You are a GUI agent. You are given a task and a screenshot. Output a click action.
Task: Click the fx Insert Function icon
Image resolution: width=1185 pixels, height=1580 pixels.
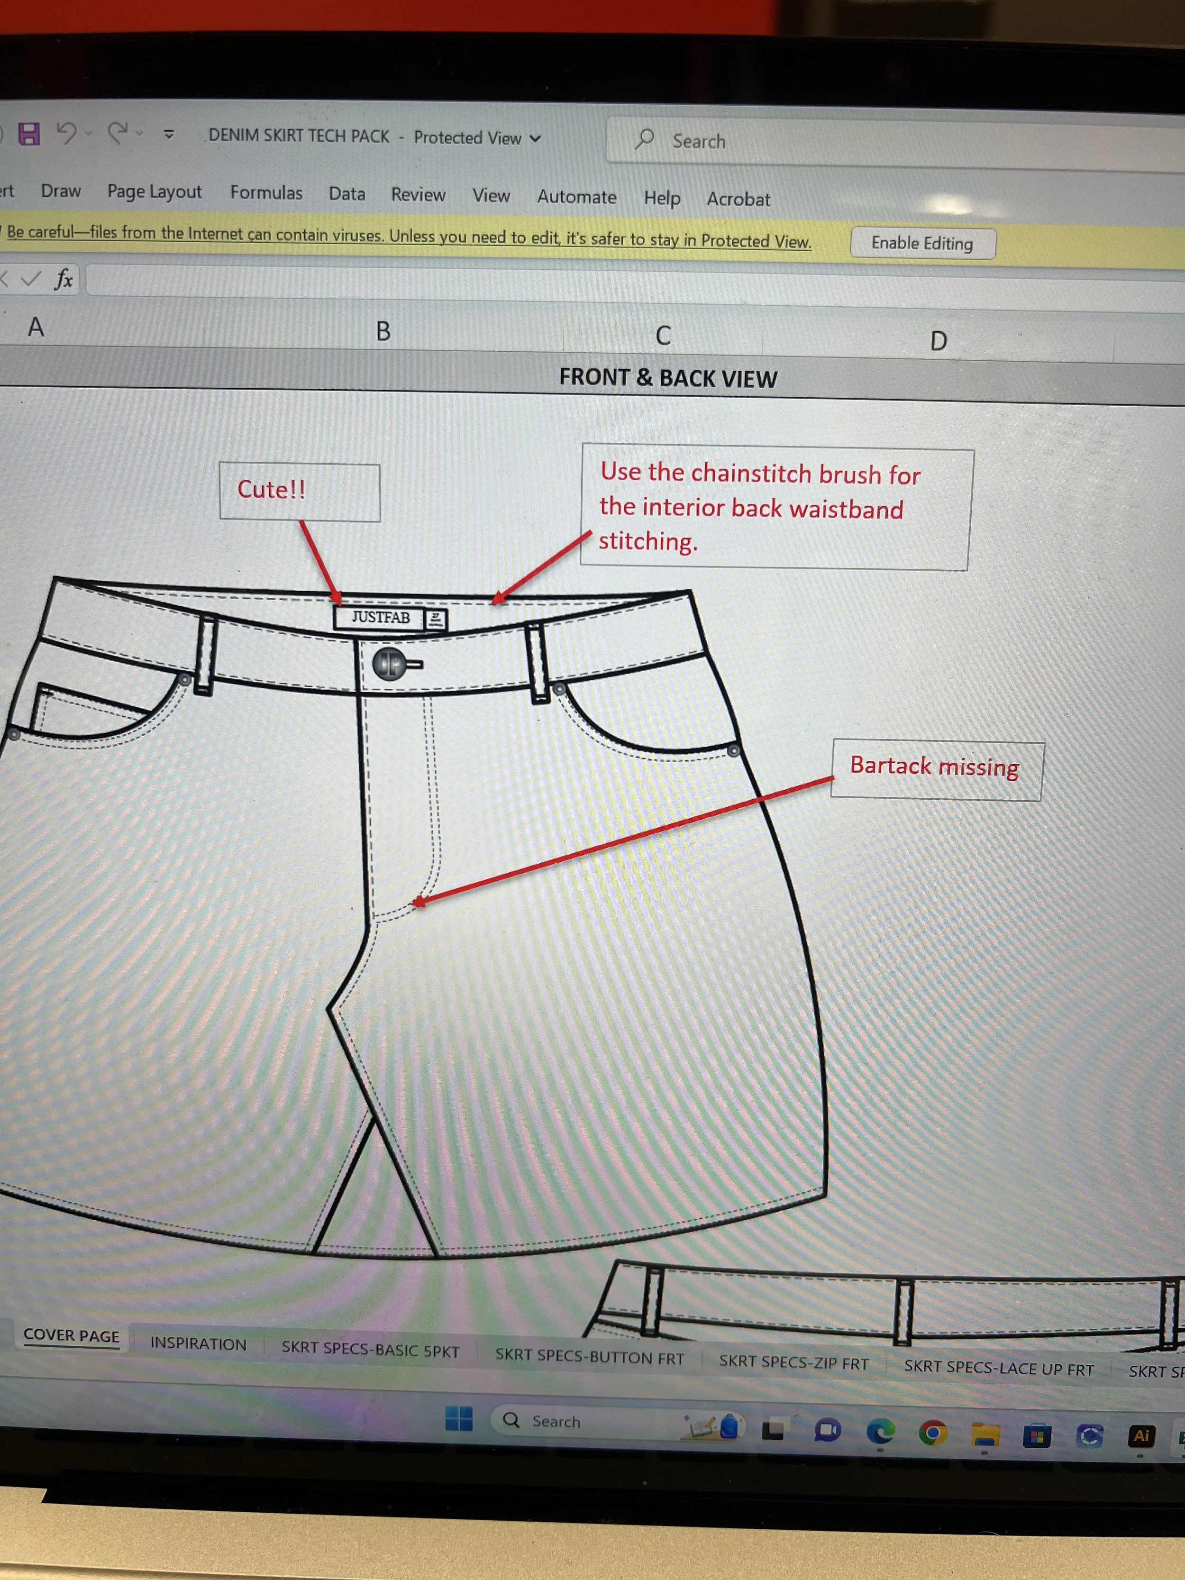64,279
